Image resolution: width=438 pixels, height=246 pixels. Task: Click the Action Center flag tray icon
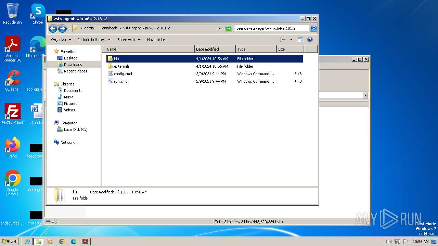tap(405, 242)
